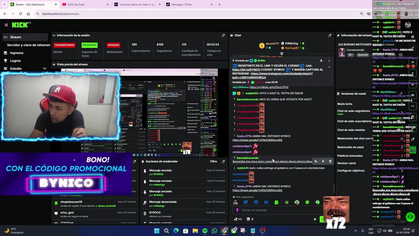Delete the hovered baneablerecords message

coord(330,162)
